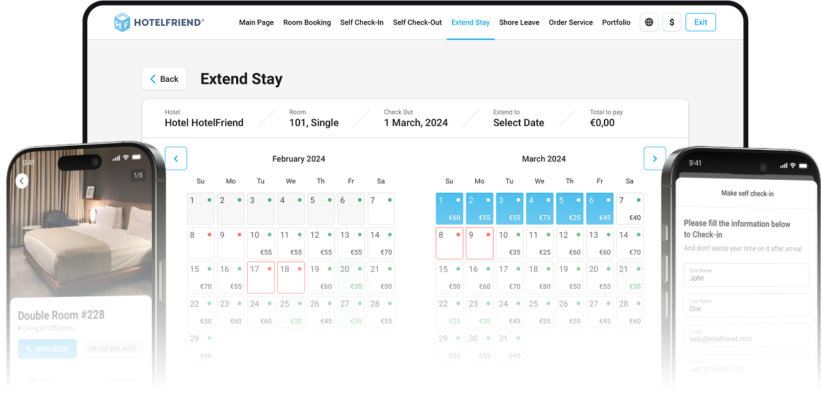
Task: Select March 17 priced €70
Action: click(509, 278)
